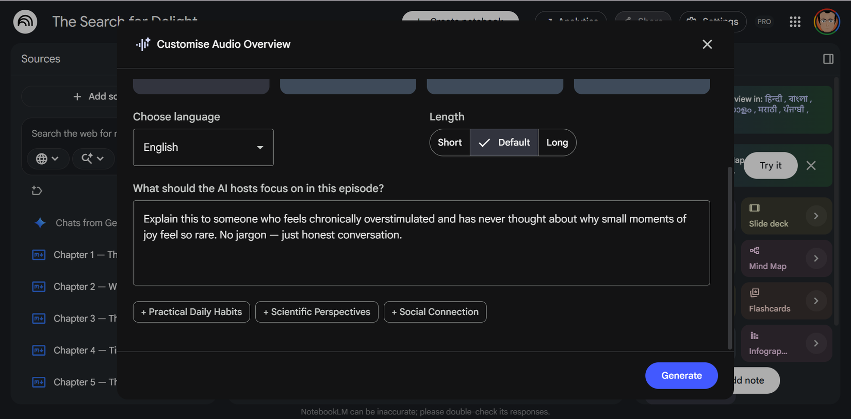The image size is (851, 419).
Task: Expand Flashcards options chevron
Action: 815,301
